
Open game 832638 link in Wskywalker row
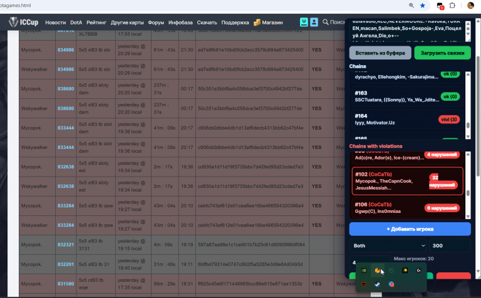point(66,186)
